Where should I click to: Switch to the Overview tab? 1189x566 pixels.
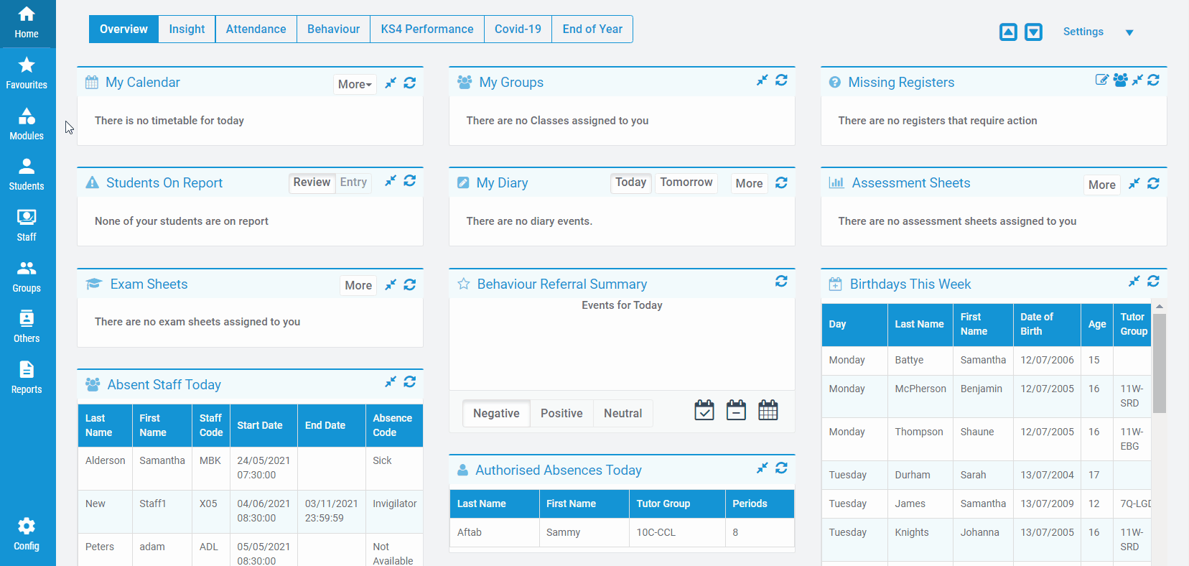pyautogui.click(x=123, y=29)
